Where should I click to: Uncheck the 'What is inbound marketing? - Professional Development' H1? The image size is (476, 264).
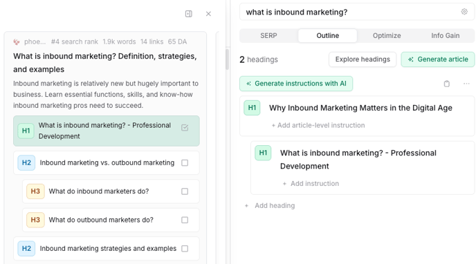185,128
